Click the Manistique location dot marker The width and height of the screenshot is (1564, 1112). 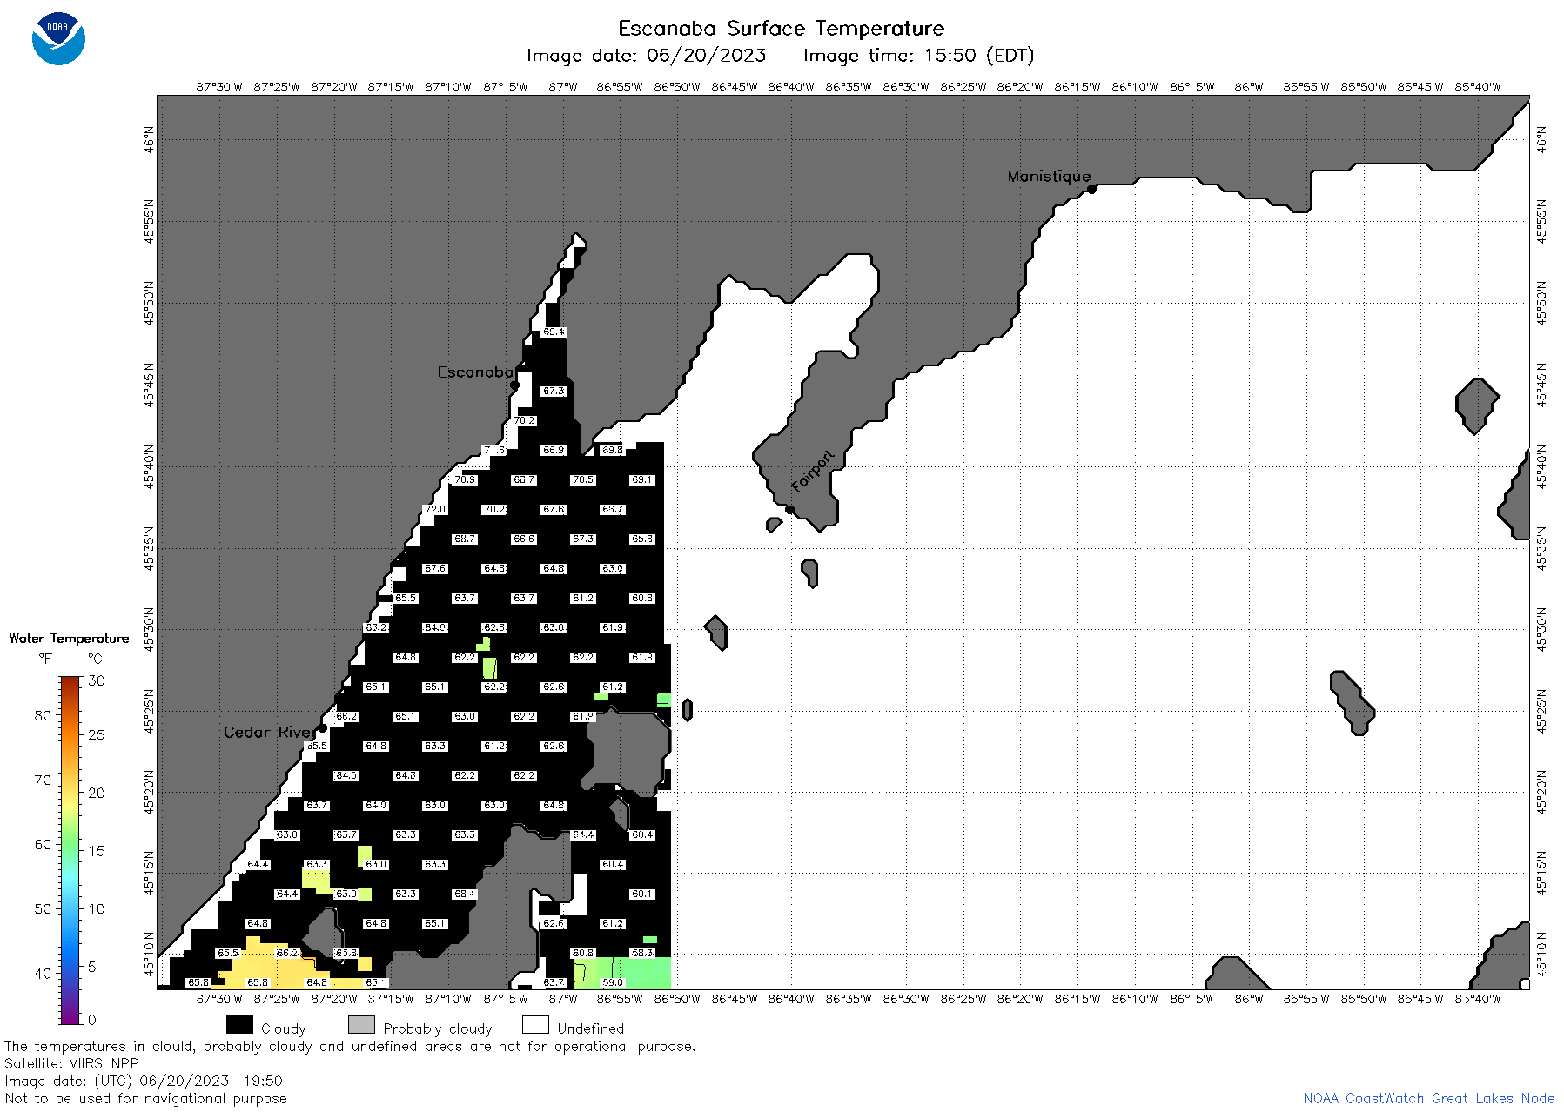point(1091,189)
